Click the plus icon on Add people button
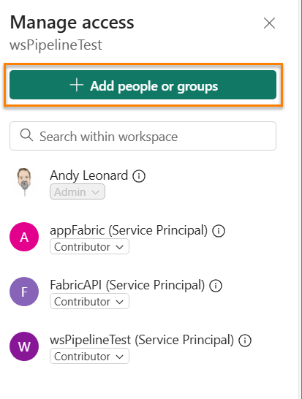The height and width of the screenshot is (399, 302). tap(77, 85)
